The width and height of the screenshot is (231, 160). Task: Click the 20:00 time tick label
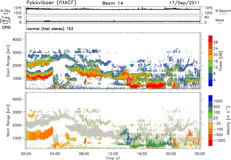point(171,154)
